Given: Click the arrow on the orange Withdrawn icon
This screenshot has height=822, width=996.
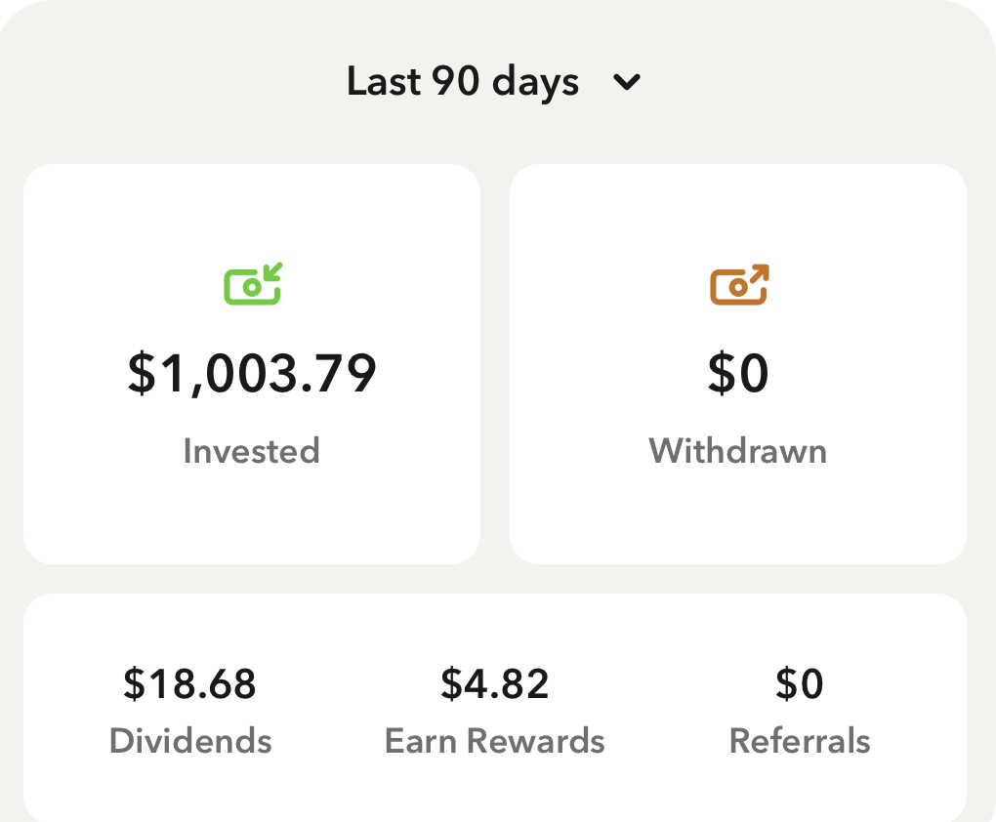Looking at the screenshot, I should tap(759, 273).
